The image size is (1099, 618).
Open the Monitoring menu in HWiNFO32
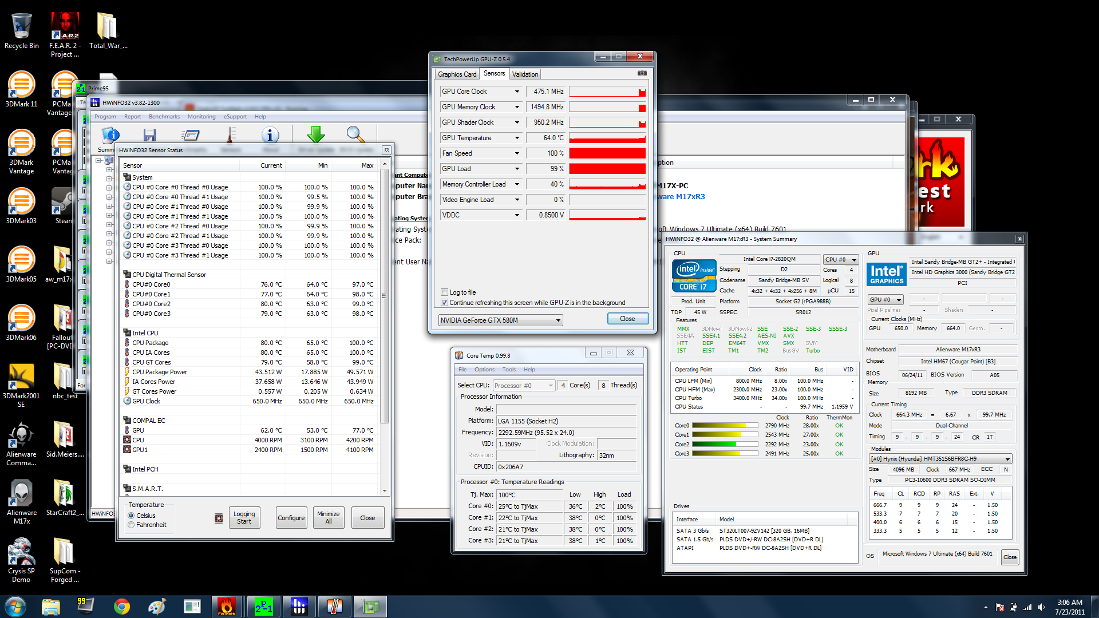tap(201, 117)
